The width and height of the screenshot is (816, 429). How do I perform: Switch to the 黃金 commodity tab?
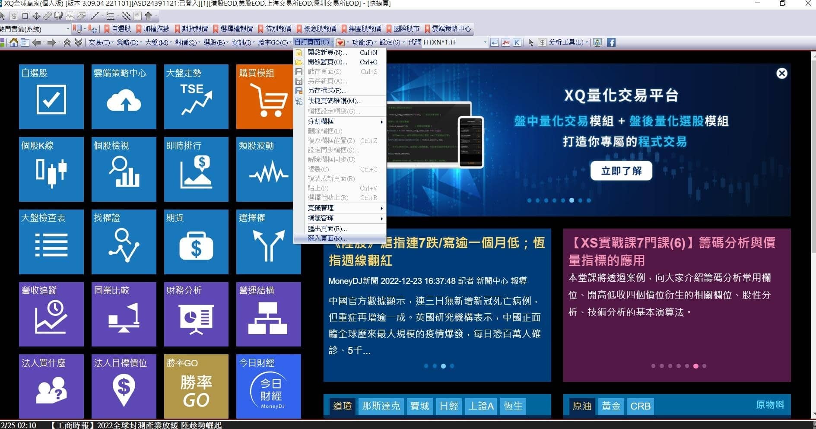point(611,406)
